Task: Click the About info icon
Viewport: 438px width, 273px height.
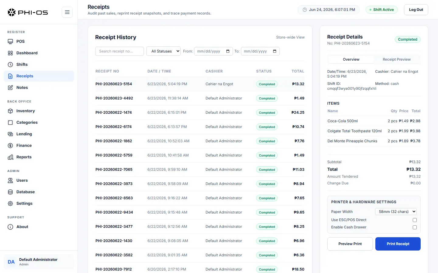Action: (x=10, y=227)
